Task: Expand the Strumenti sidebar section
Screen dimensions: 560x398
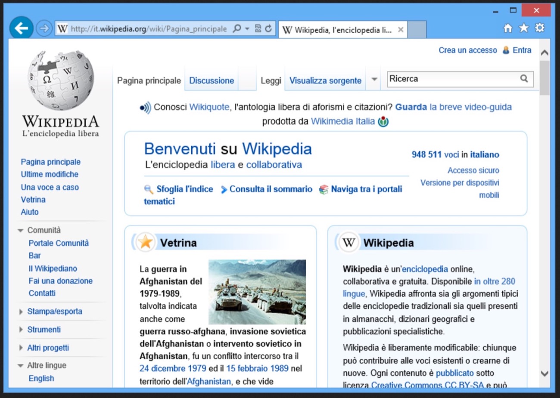Action: [x=21, y=330]
